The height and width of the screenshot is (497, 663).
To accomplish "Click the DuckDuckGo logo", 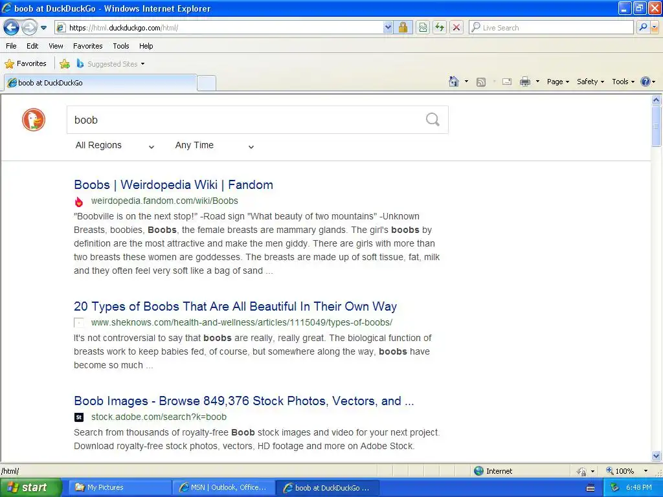I will tap(34, 120).
